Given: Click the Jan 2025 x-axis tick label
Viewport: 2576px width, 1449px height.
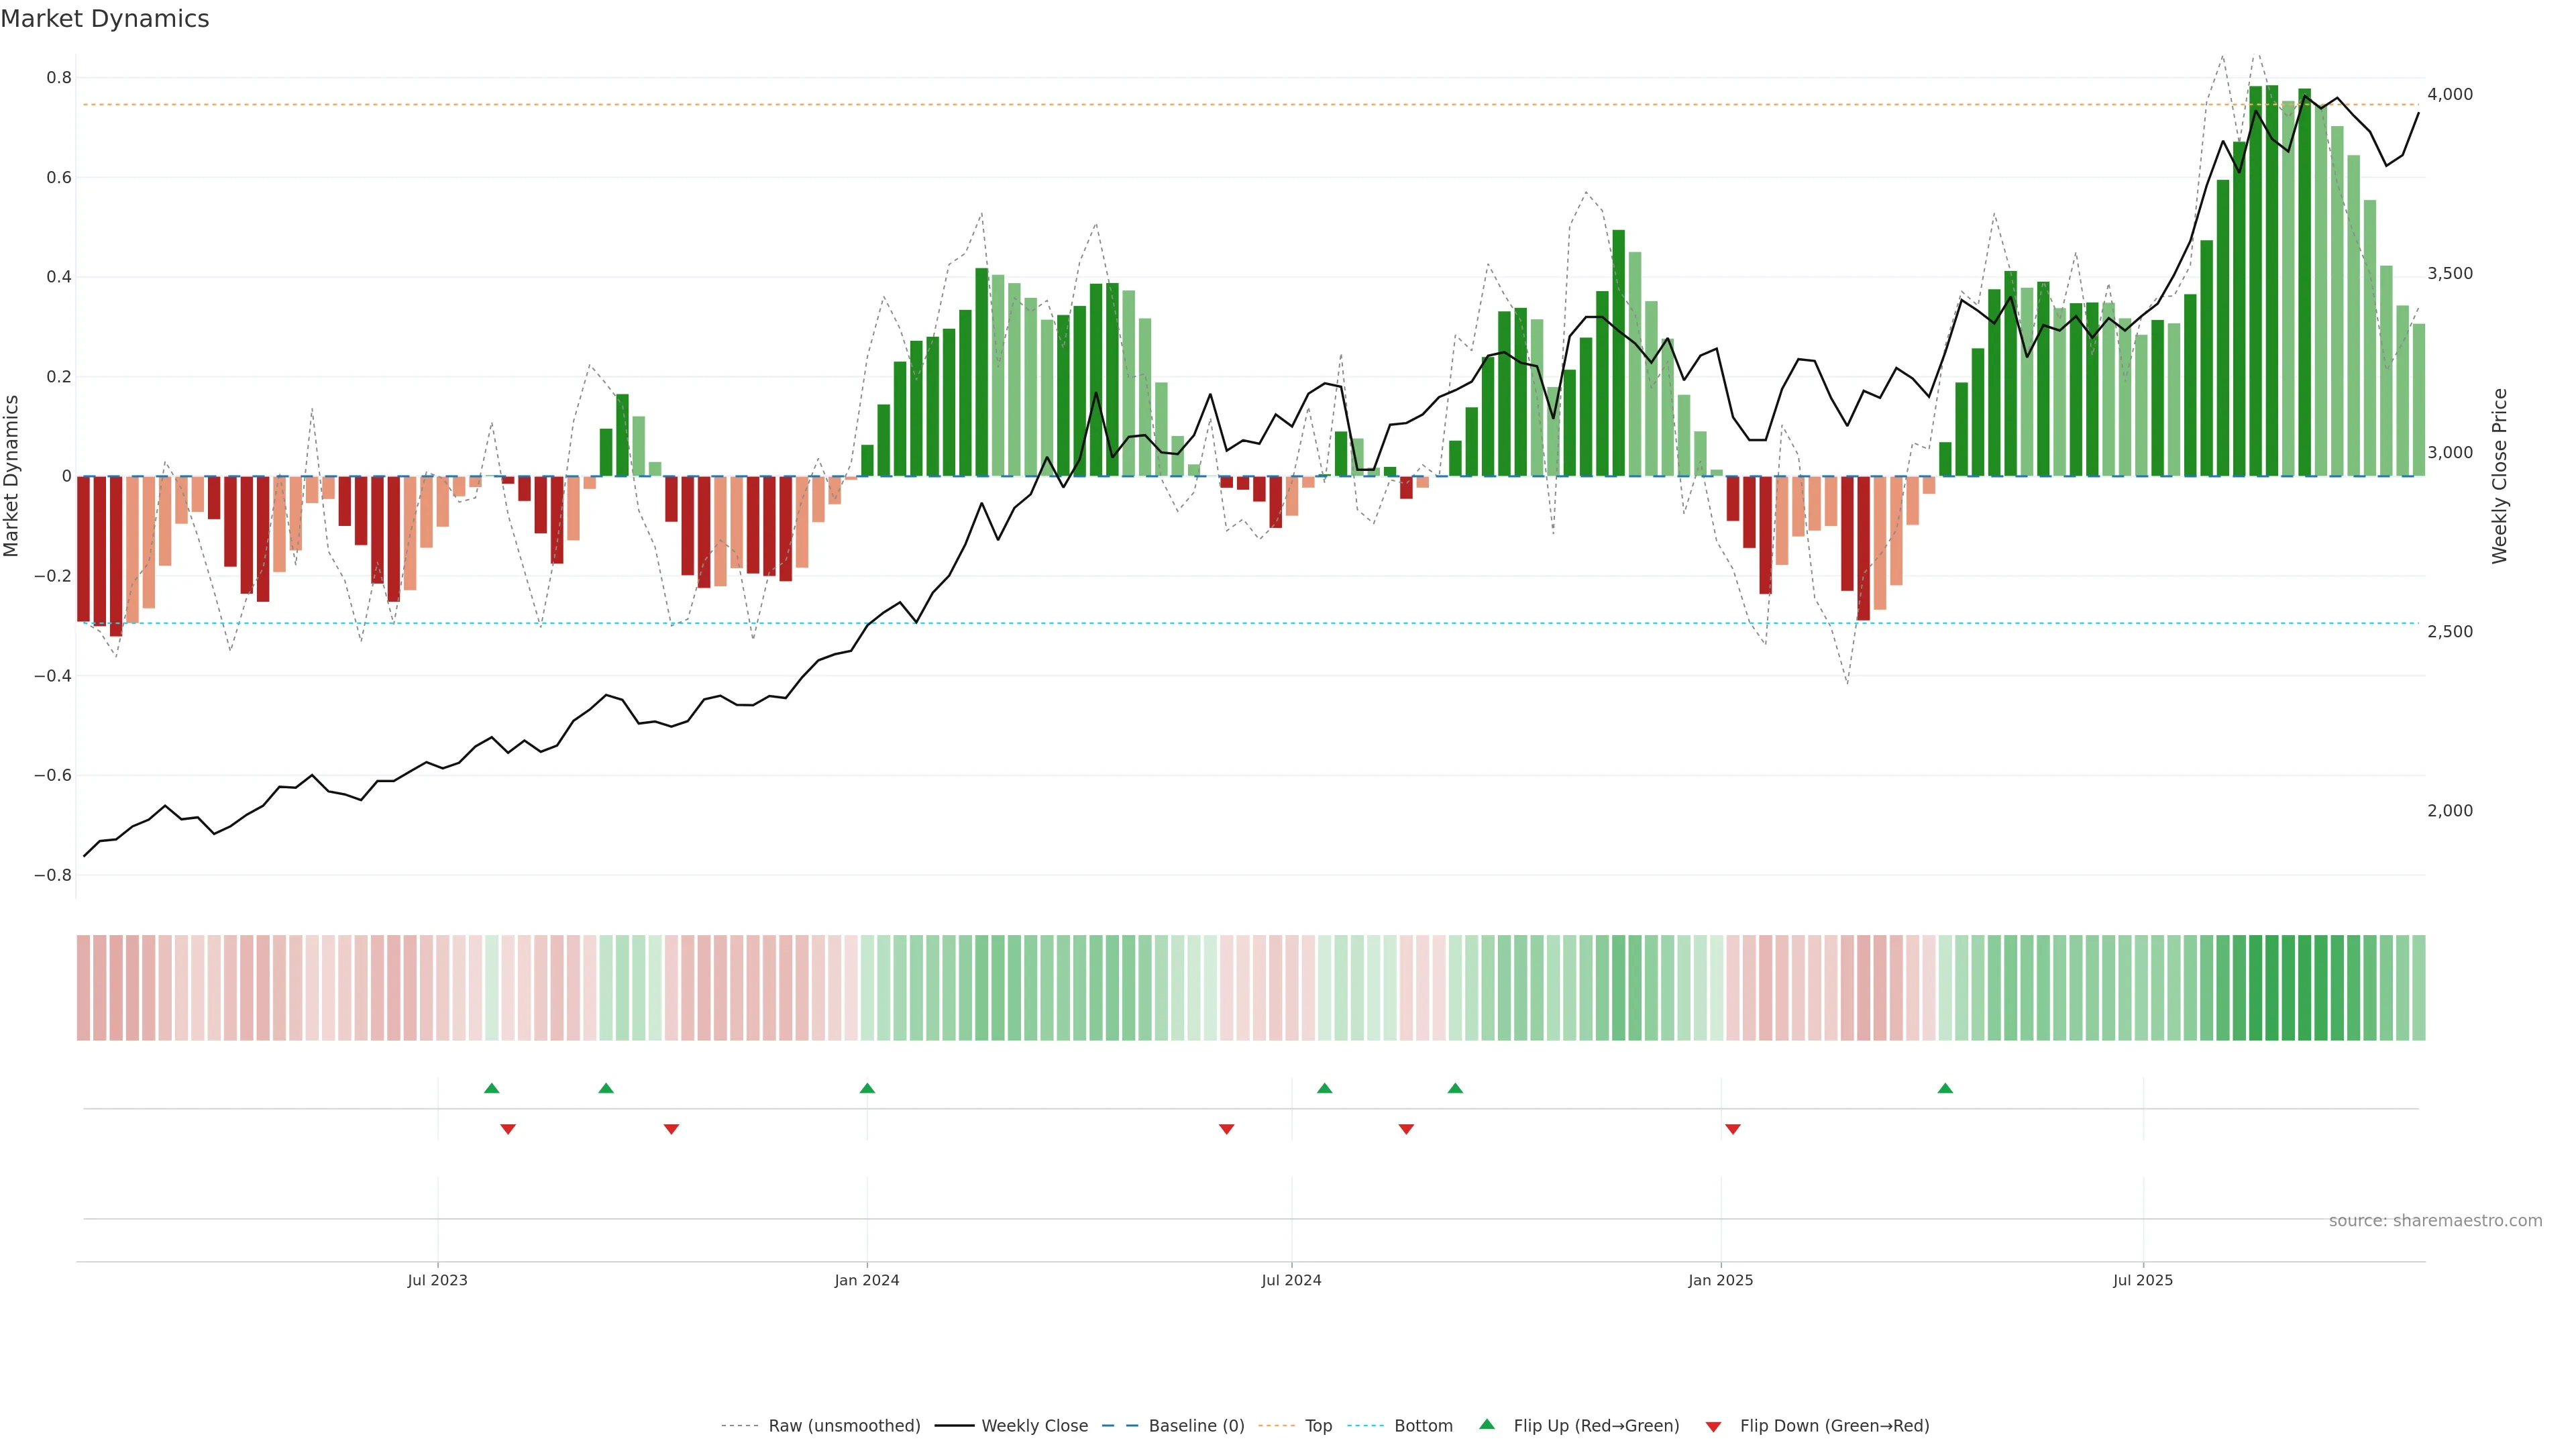Looking at the screenshot, I should coord(1720,1280).
